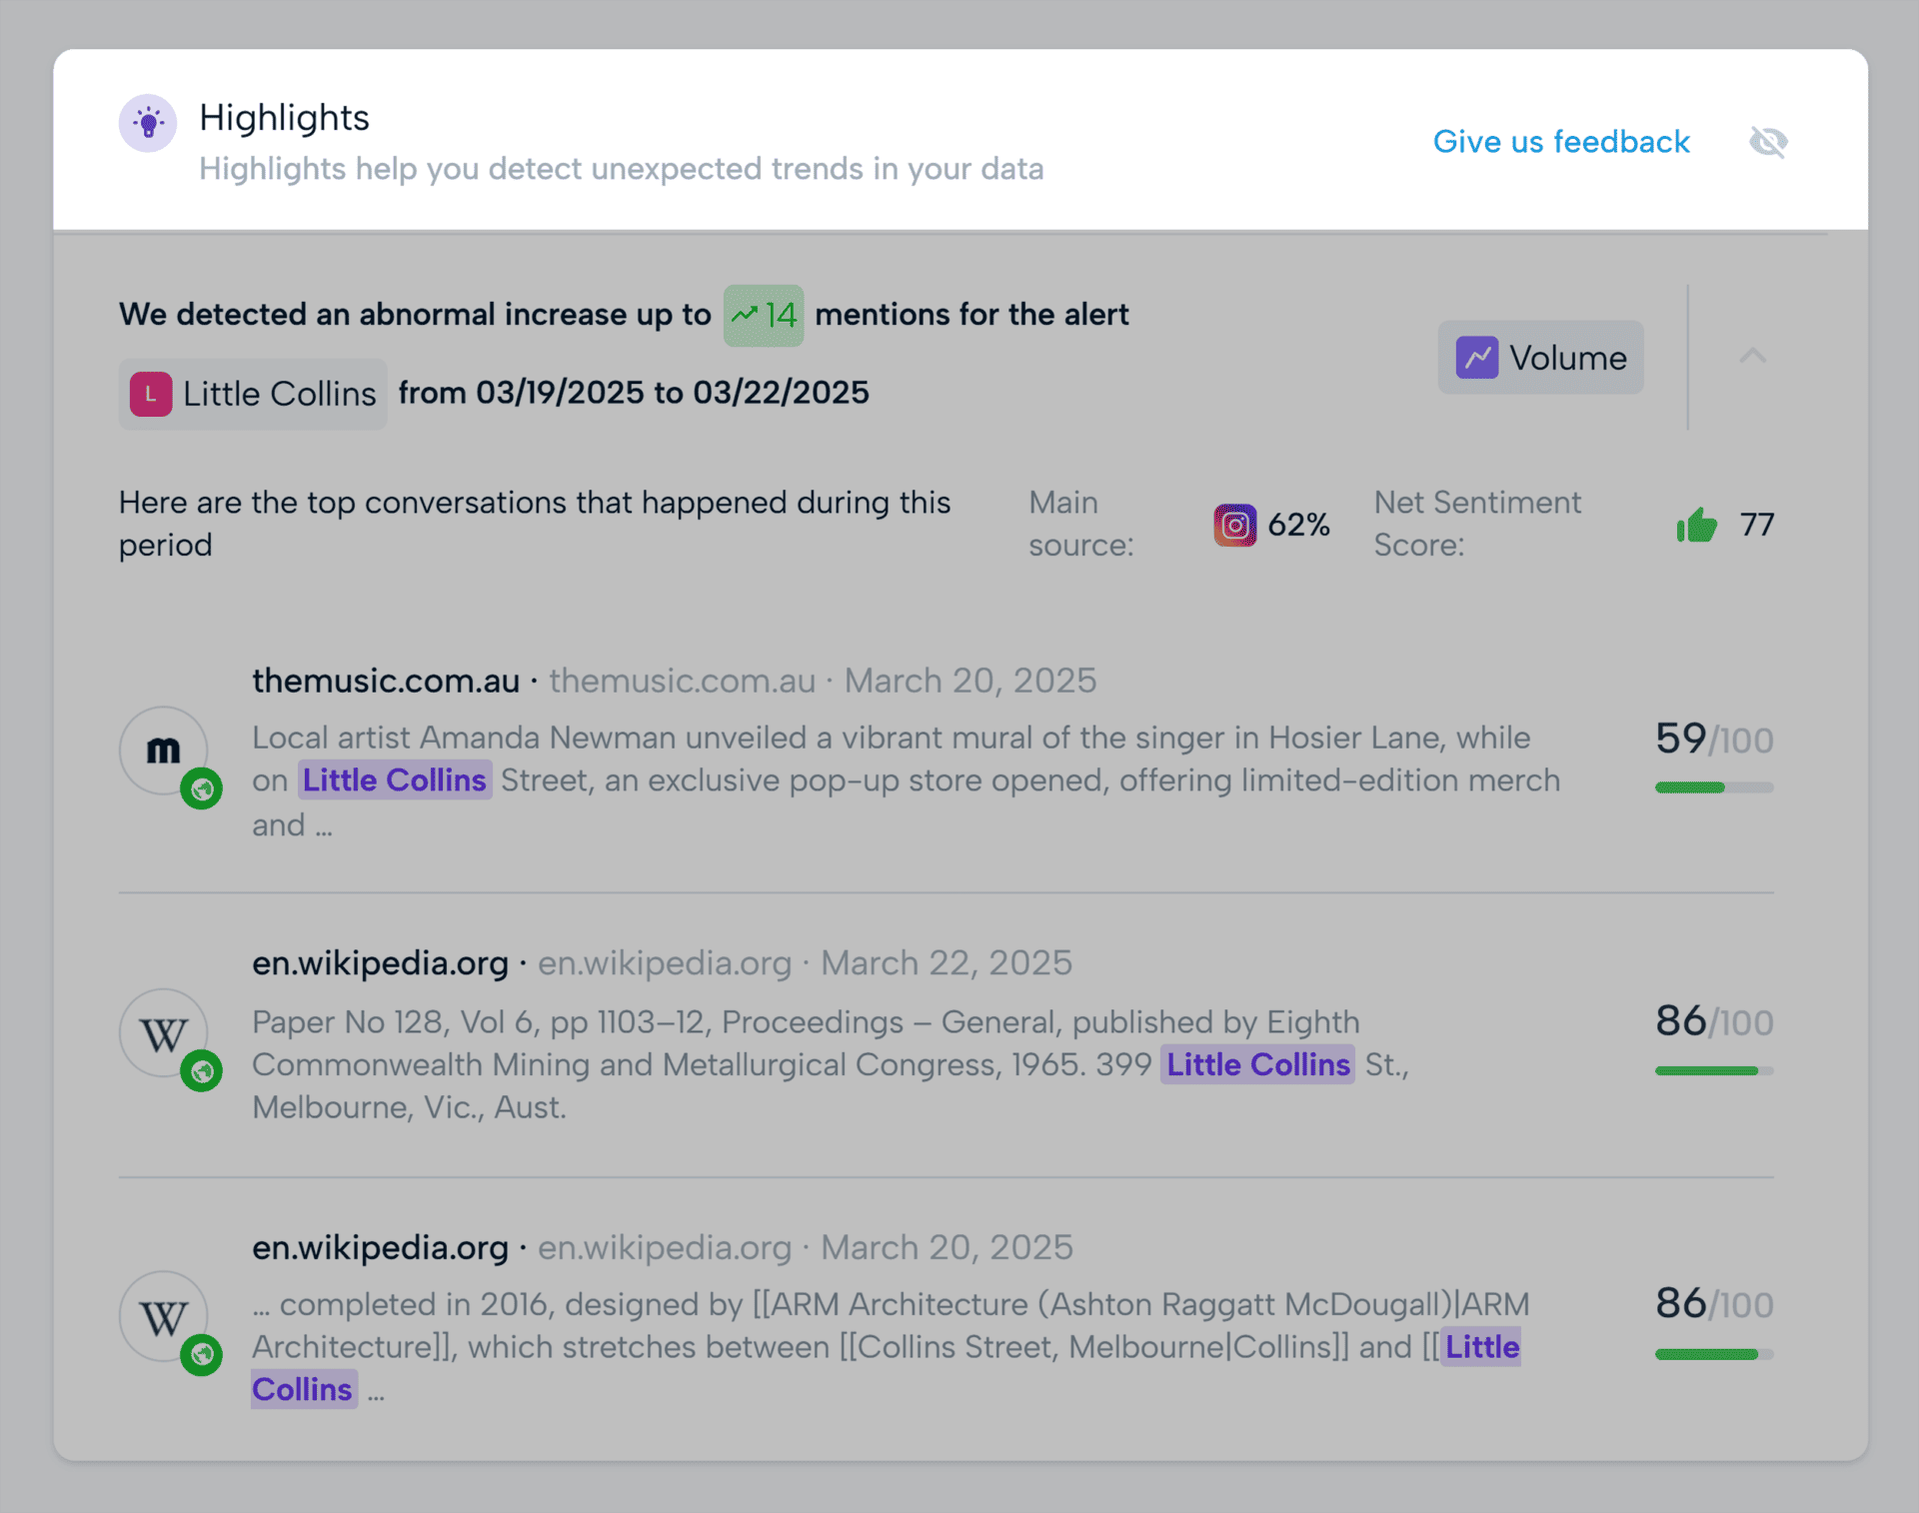The width and height of the screenshot is (1919, 1513).
Task: Collapse the highlight details chevron
Action: click(x=1752, y=356)
